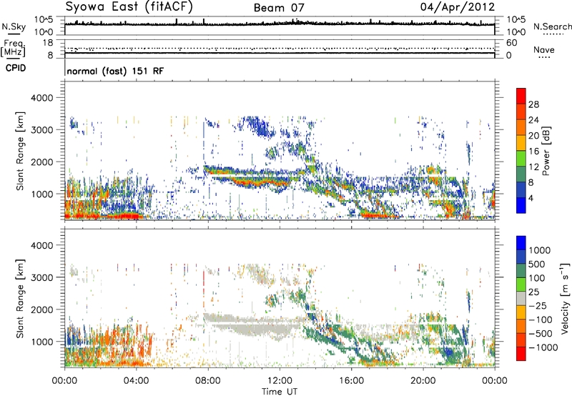Click the 'Nave' legend label
The height and width of the screenshot is (396, 572).
[x=544, y=49]
